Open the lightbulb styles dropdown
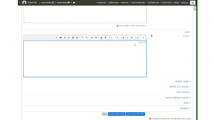 point(117,38)
